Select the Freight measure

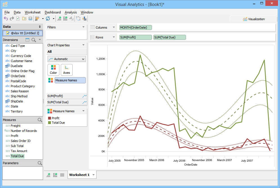pyautogui.click(x=15, y=126)
